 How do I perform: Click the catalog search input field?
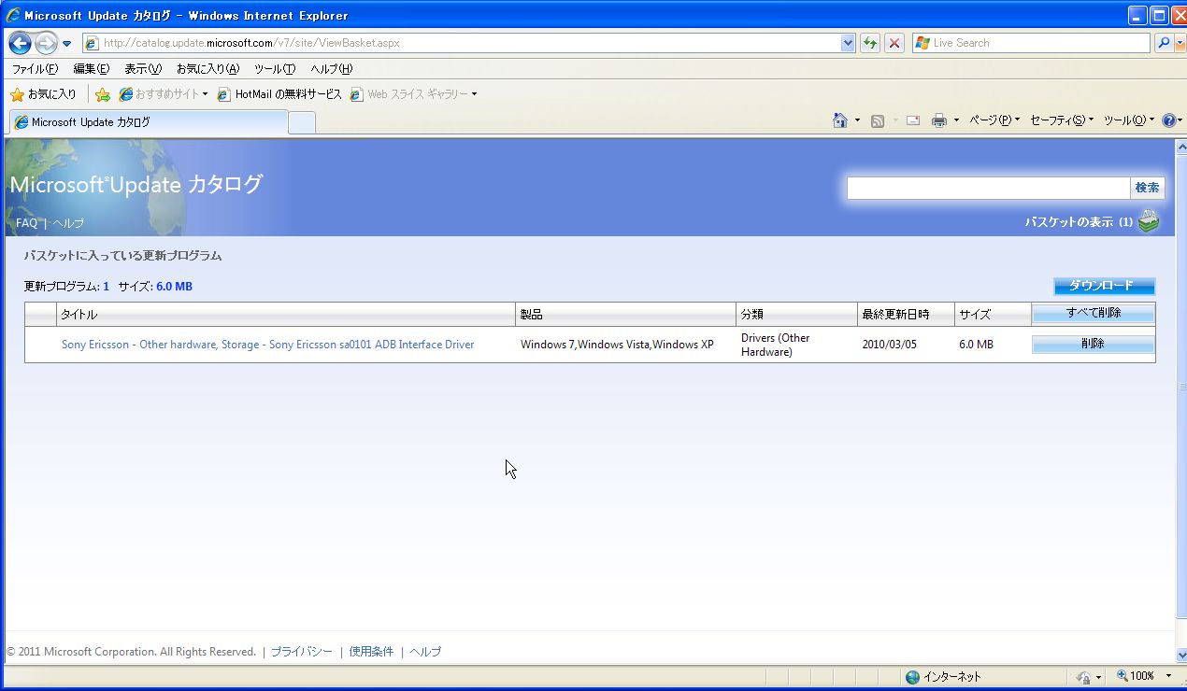tap(988, 188)
